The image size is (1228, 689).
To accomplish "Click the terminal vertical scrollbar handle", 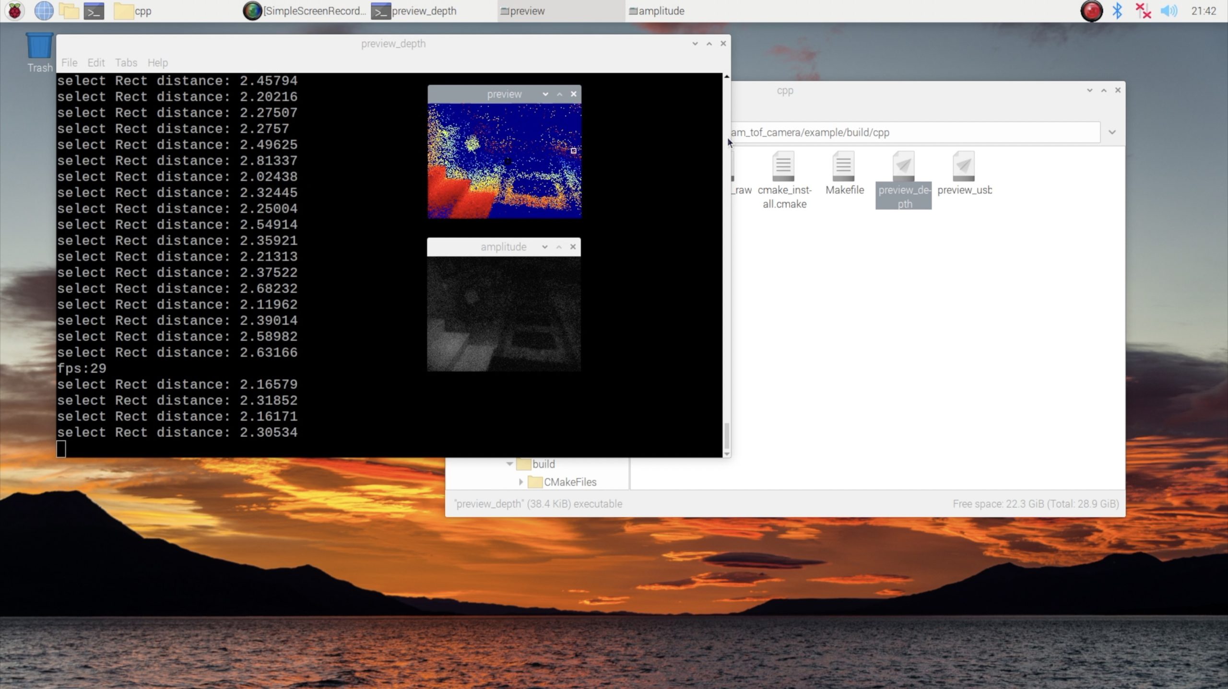I will [726, 435].
